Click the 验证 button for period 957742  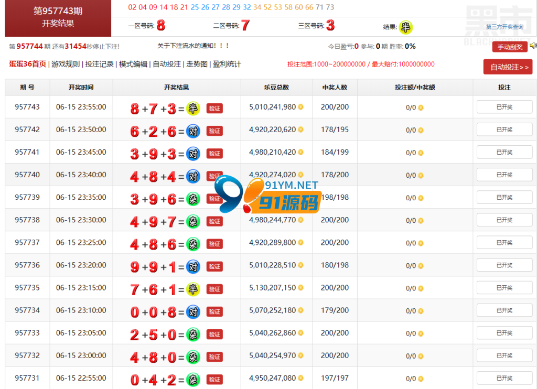[x=214, y=131]
